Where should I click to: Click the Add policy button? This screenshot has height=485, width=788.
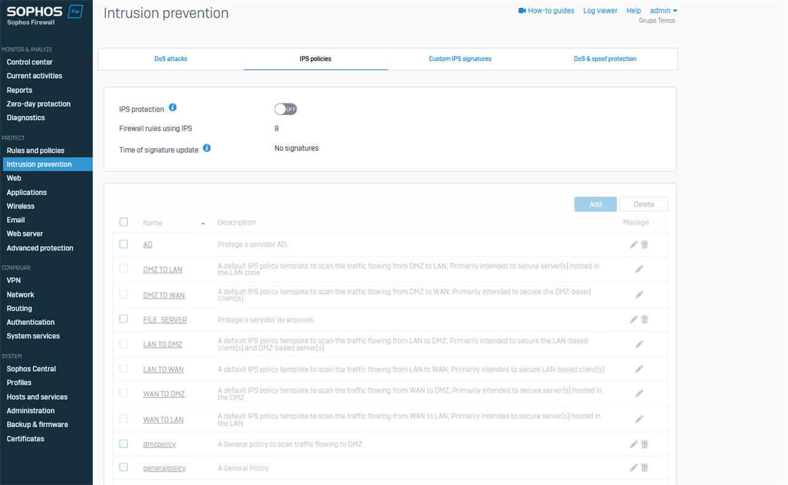(x=595, y=204)
